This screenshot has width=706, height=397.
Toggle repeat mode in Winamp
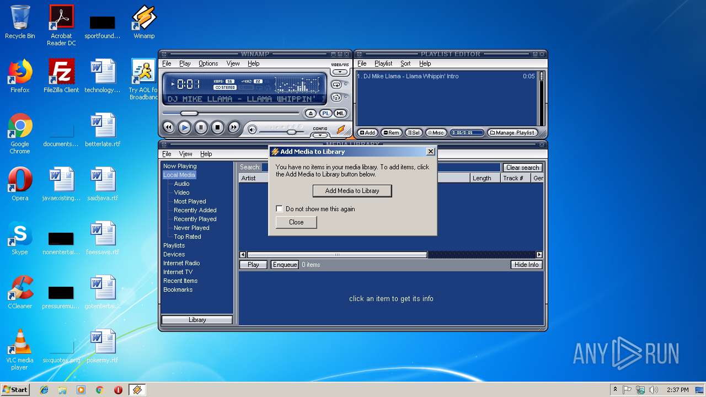click(x=336, y=84)
